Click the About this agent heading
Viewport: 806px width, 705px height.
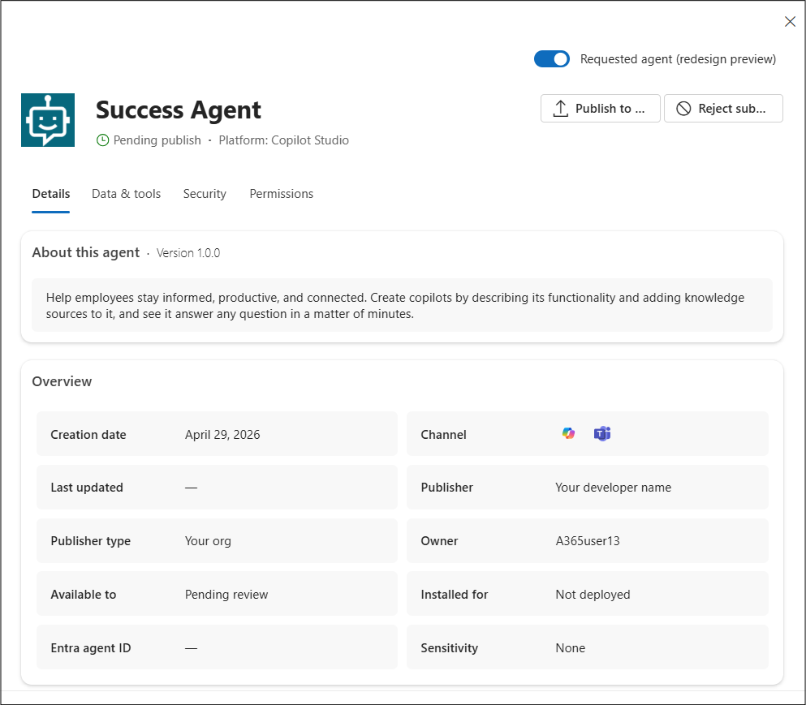click(x=86, y=253)
